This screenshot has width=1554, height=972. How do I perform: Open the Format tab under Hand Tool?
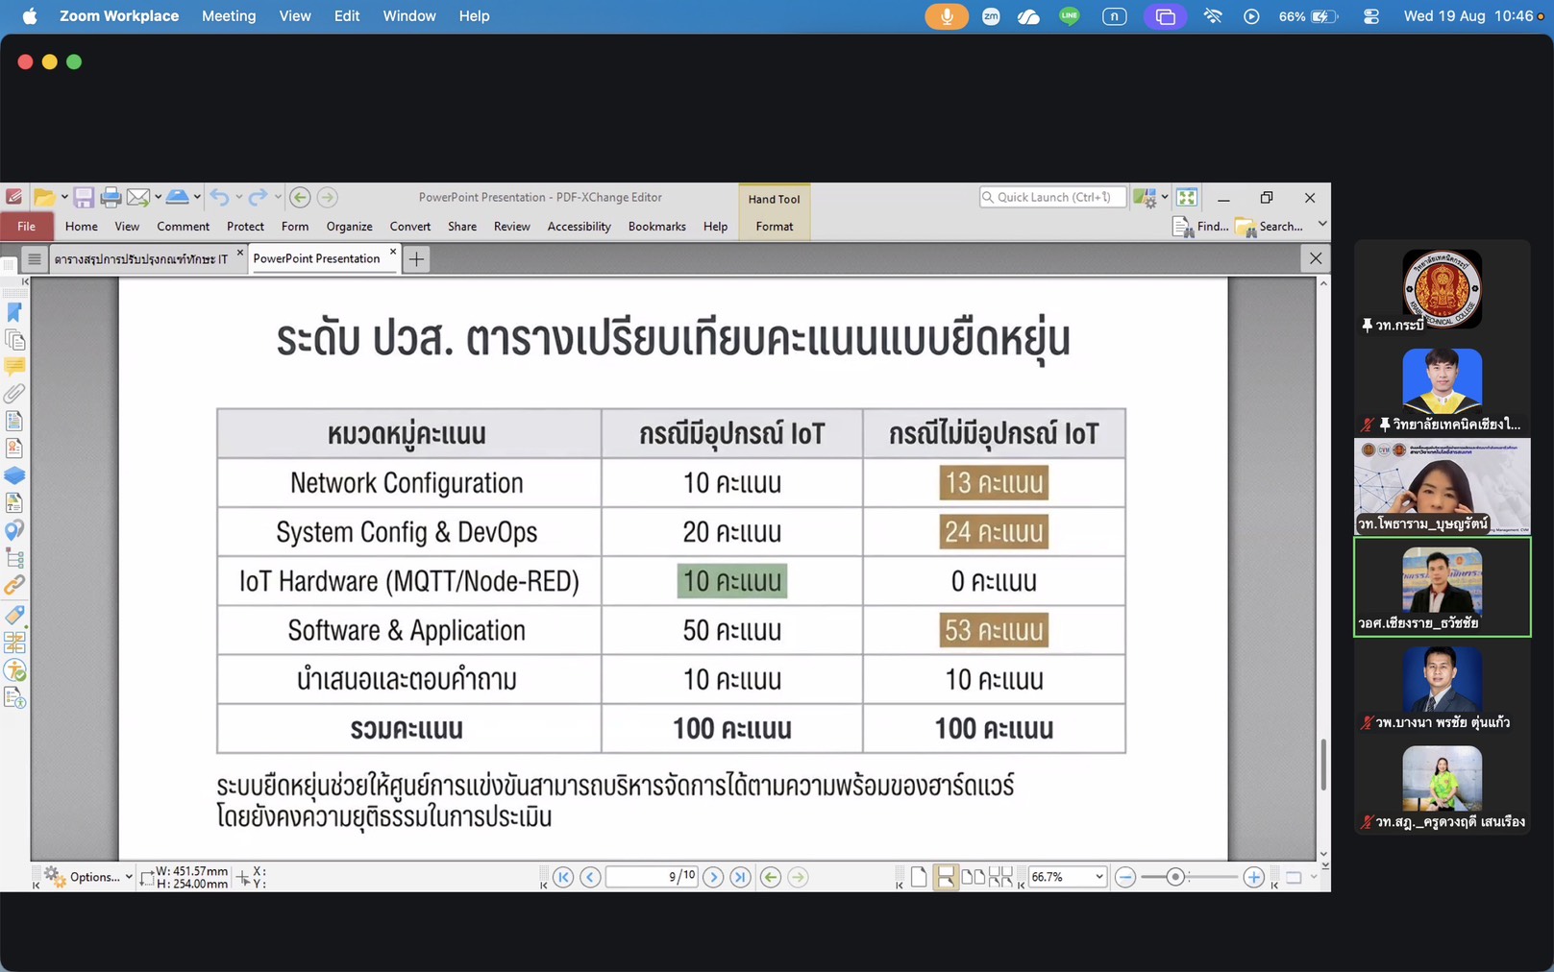pyautogui.click(x=774, y=227)
